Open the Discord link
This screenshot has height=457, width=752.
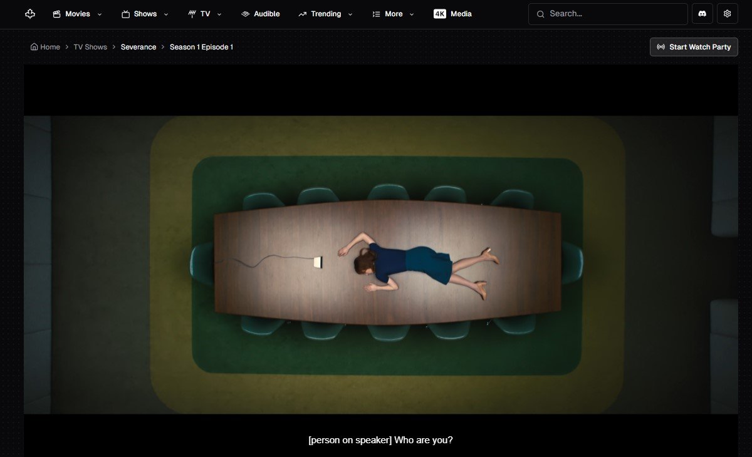click(702, 14)
